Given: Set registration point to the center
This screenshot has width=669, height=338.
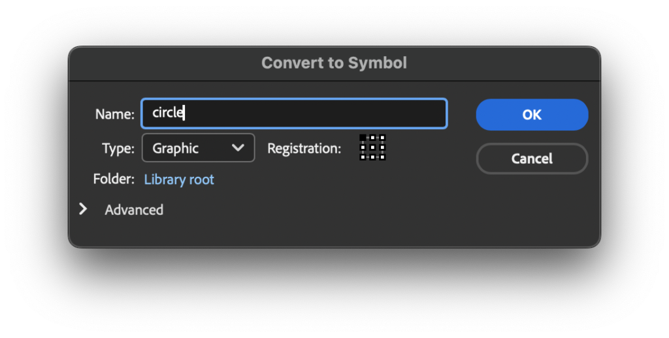Looking at the screenshot, I should pos(372,147).
